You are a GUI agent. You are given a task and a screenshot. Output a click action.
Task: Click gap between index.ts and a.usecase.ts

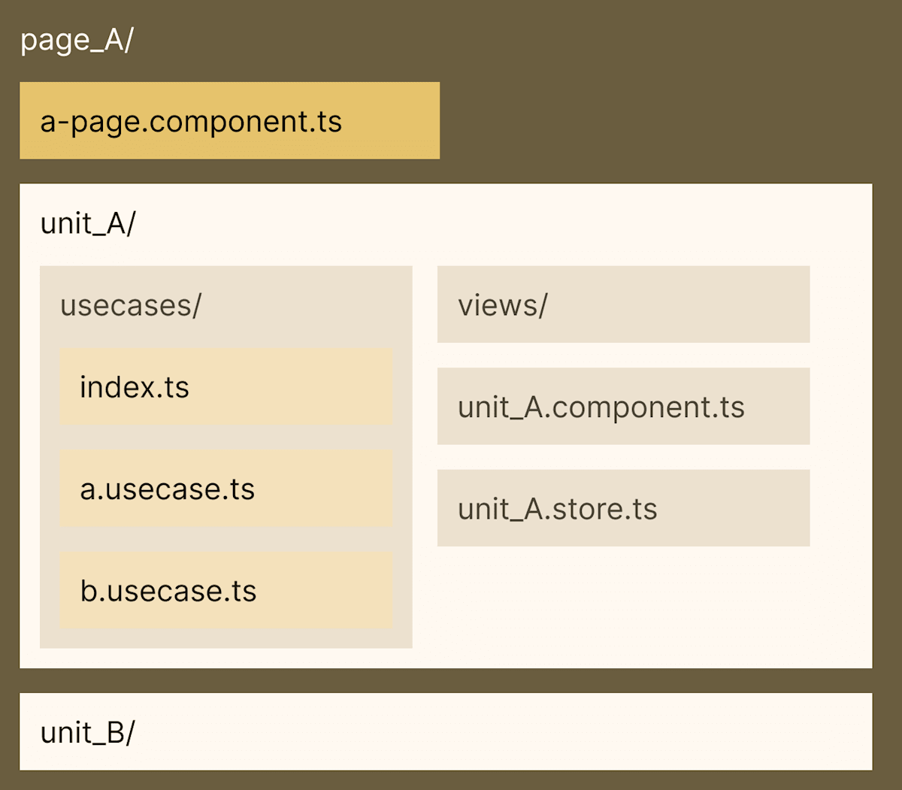click(x=225, y=437)
